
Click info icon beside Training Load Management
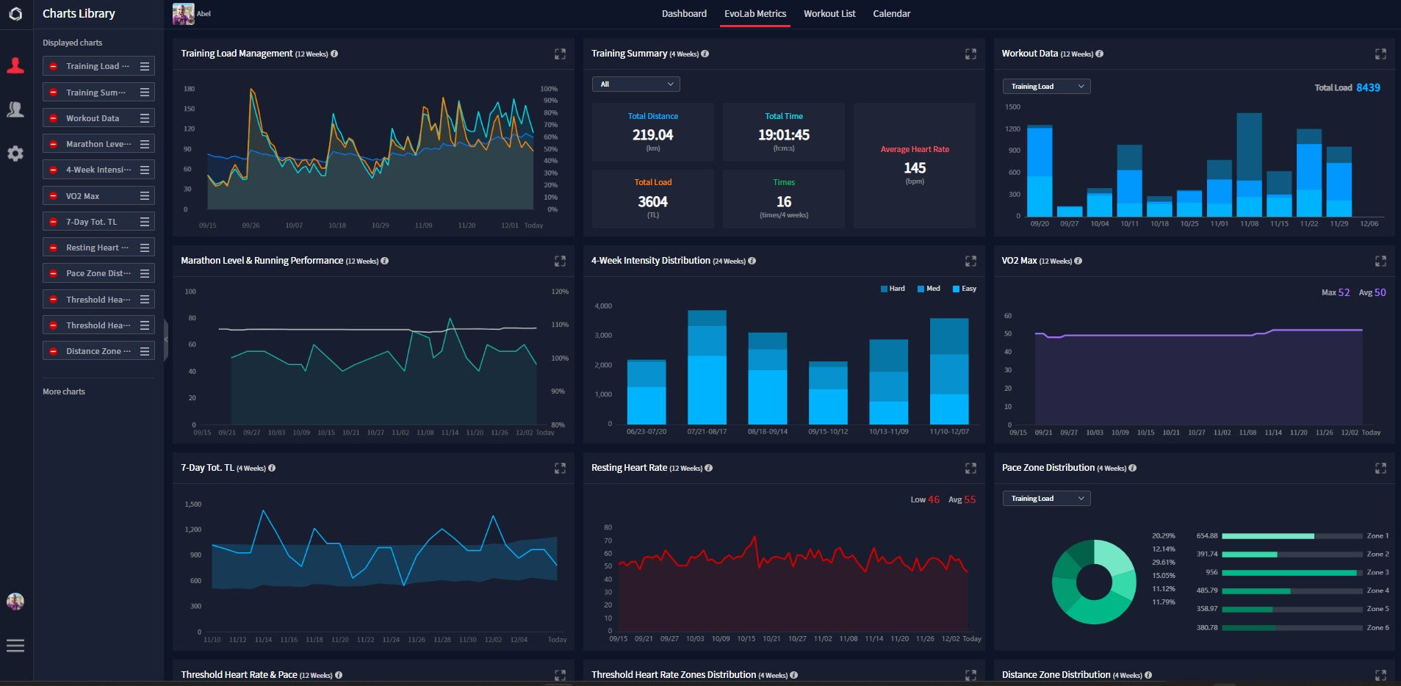pos(334,54)
